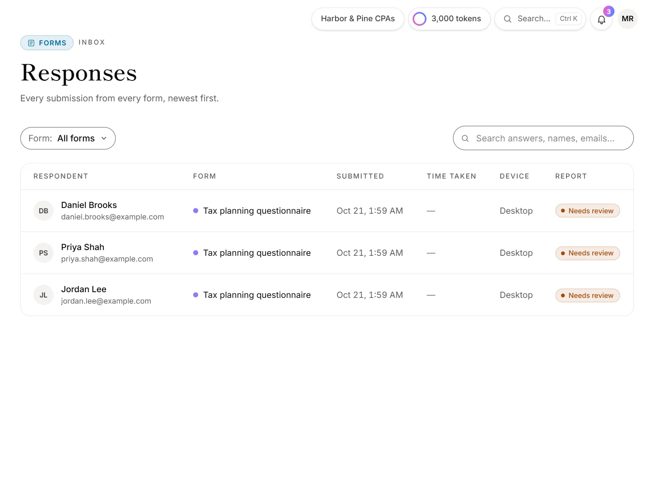The image size is (654, 503).
Task: Click Oct 21, 1:59 AM in Jordan Lee row
Action: (x=370, y=295)
